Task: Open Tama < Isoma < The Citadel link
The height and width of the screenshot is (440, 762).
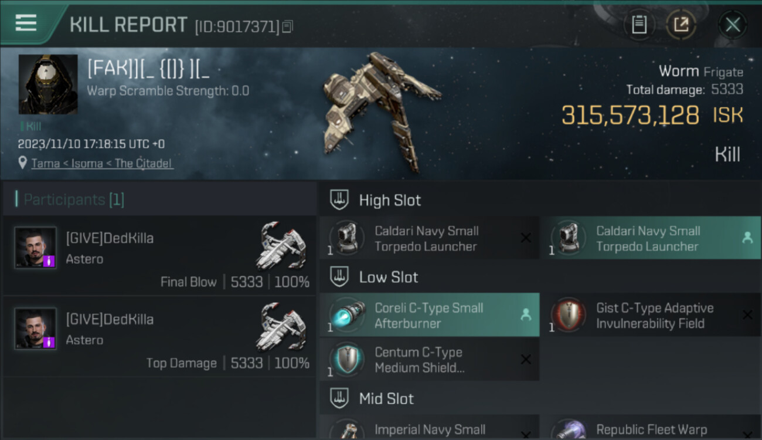Action: [x=102, y=163]
